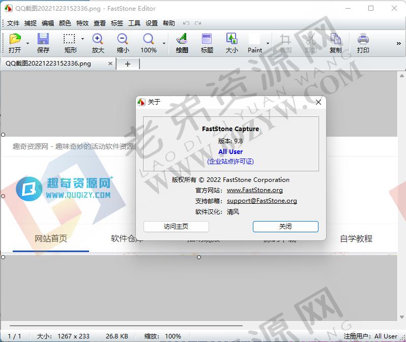Click the Cut (剪切) scissors icon
The width and height of the screenshot is (406, 342).
click(x=311, y=39)
